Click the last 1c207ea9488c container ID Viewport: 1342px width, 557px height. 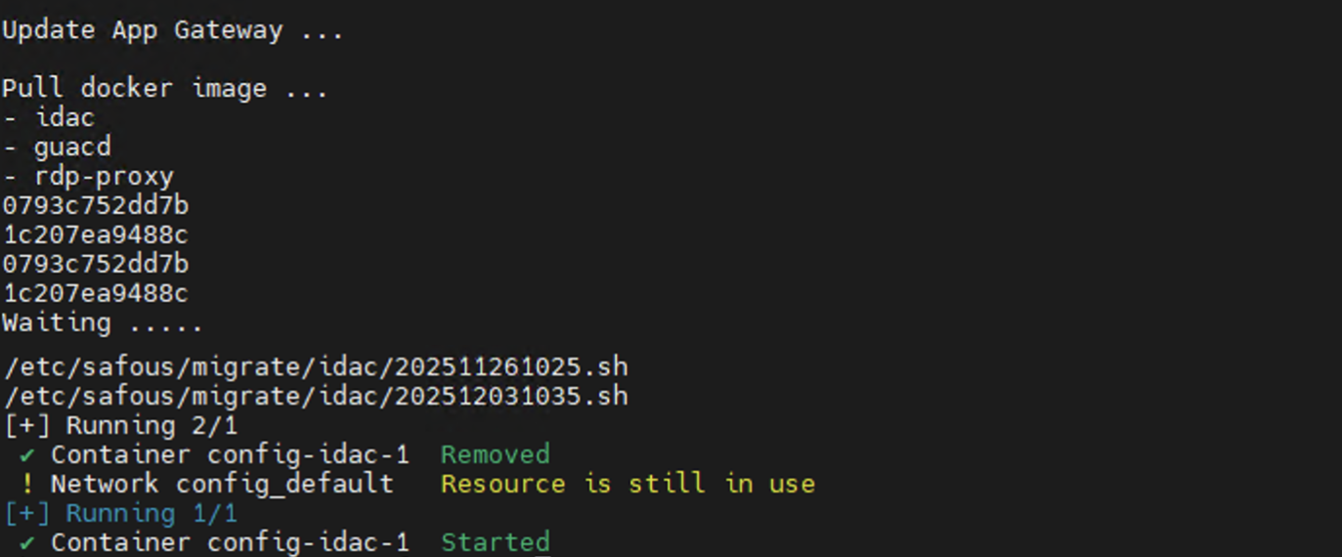(x=95, y=294)
